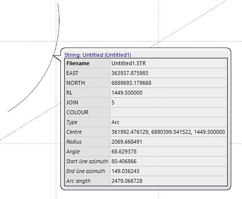Click the End line azimuth value
Image resolution: width=242 pixels, height=199 pixels.
click(125, 171)
